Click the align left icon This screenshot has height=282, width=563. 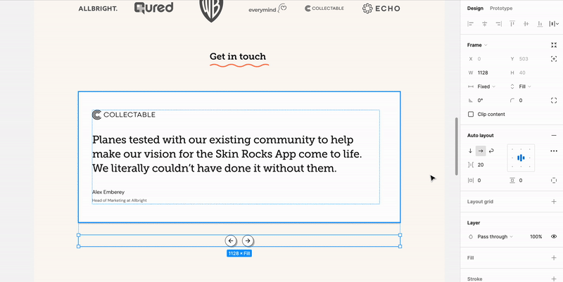click(x=471, y=24)
